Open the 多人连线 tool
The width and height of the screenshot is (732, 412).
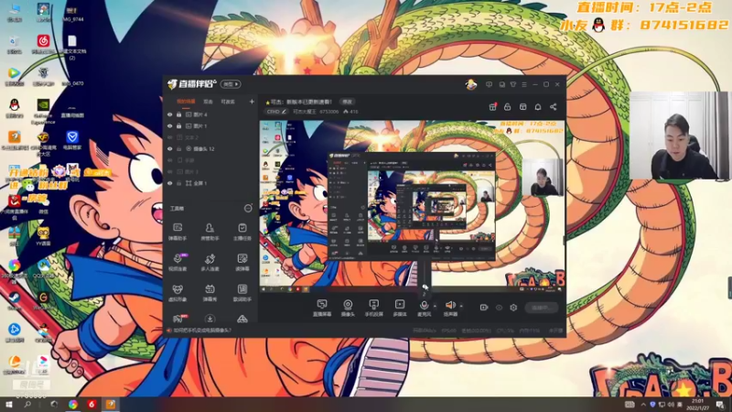(210, 263)
